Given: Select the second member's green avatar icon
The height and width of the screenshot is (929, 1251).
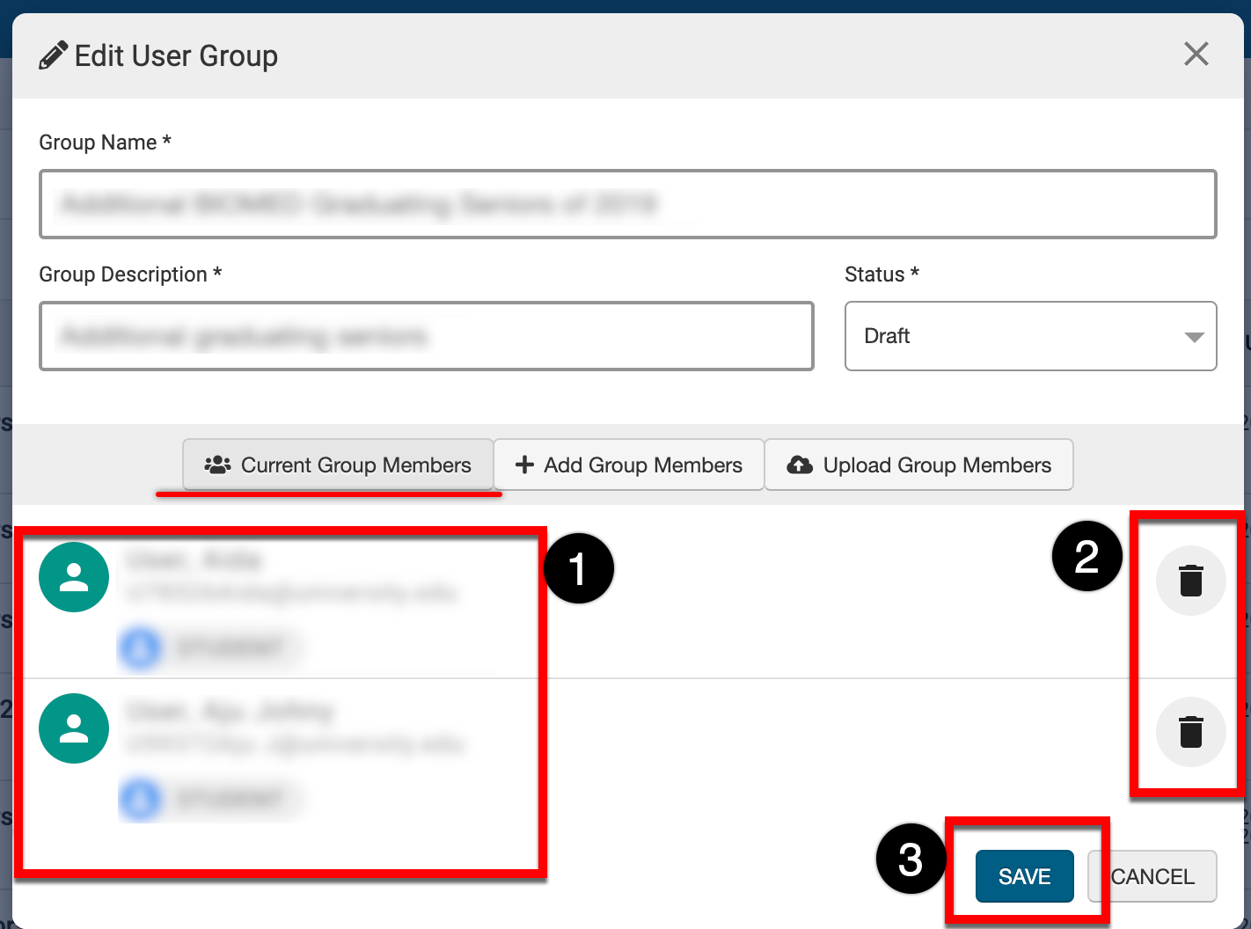Looking at the screenshot, I should click(74, 728).
